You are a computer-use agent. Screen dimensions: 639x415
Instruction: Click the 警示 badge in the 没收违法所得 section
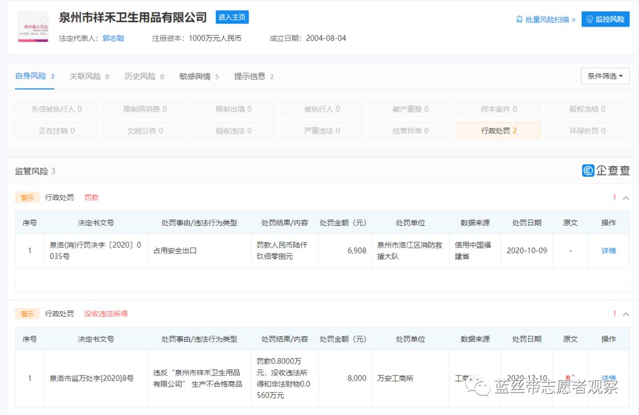click(x=27, y=314)
